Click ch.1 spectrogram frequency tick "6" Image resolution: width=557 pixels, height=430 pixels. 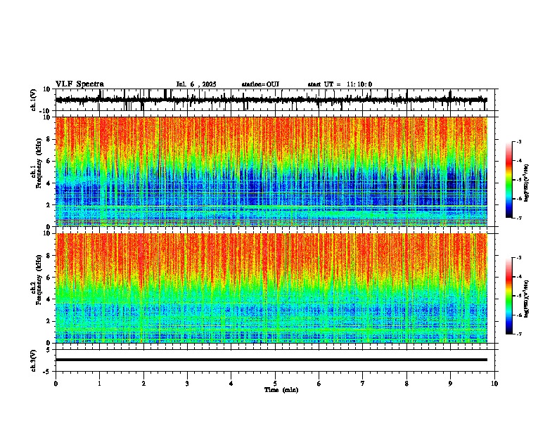pyautogui.click(x=49, y=161)
